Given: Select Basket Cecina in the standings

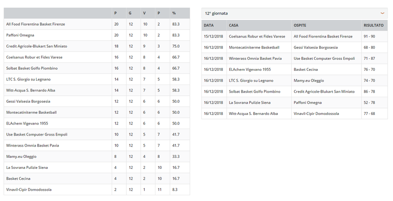Looking at the screenshot, I should tap(18, 178).
